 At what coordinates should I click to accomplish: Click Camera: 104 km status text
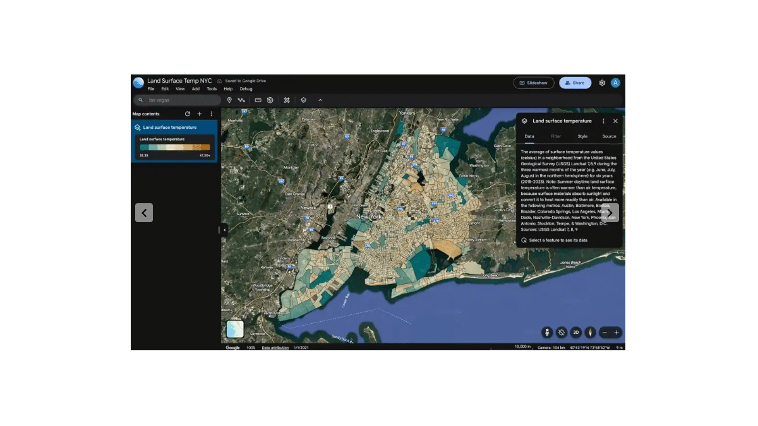(x=551, y=348)
